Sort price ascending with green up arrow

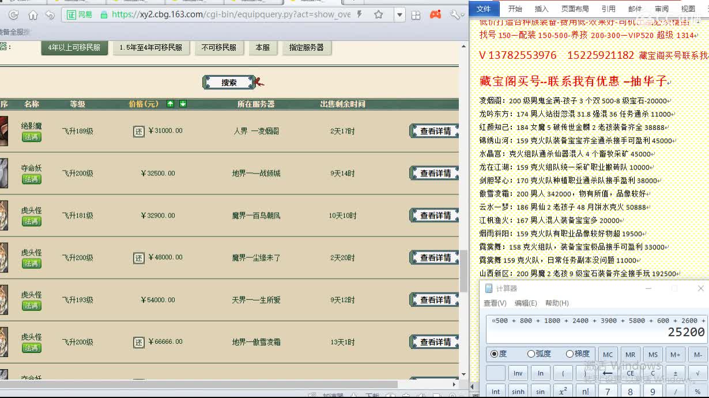pos(170,104)
